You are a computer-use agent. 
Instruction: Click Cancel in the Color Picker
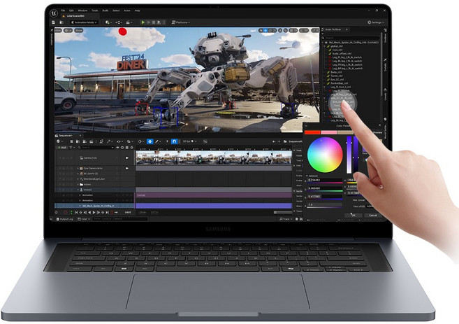tap(373, 216)
